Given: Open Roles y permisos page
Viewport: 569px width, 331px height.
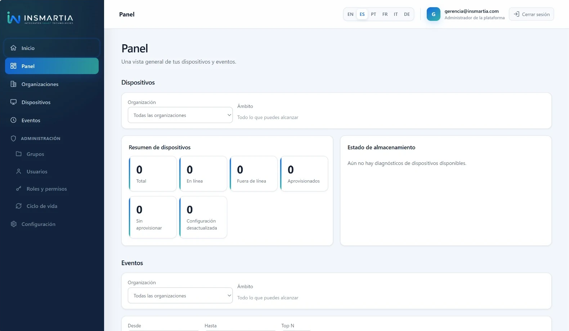Looking at the screenshot, I should pos(54,189).
